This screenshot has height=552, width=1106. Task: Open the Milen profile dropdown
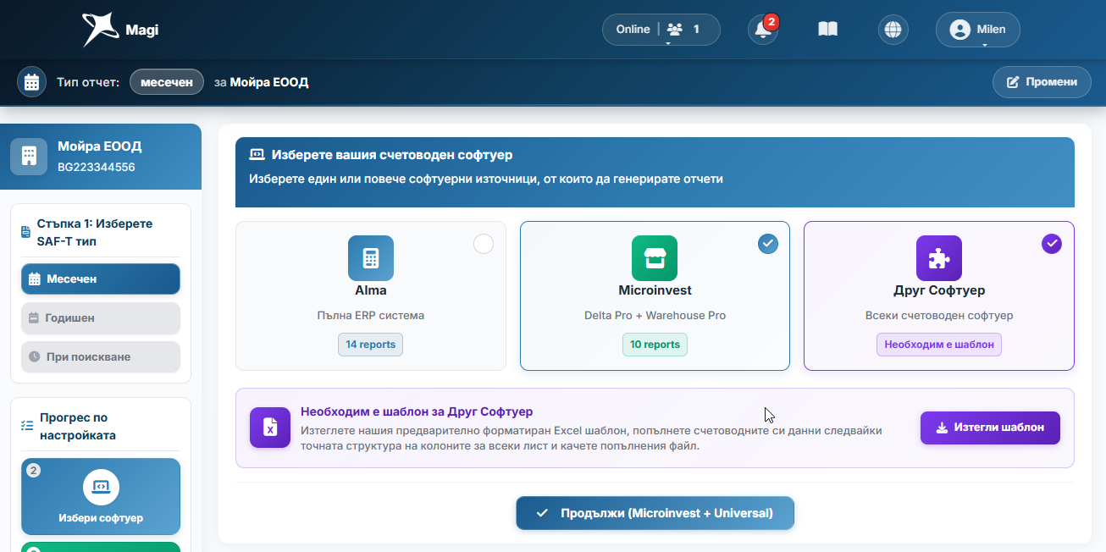(978, 30)
